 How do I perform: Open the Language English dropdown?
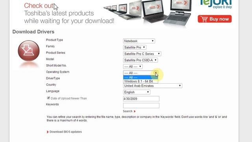[x=137, y=92]
